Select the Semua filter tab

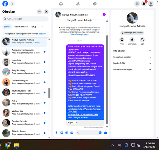[7, 27]
